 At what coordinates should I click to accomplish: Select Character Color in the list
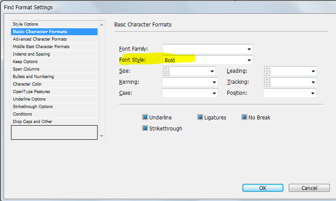[54, 84]
